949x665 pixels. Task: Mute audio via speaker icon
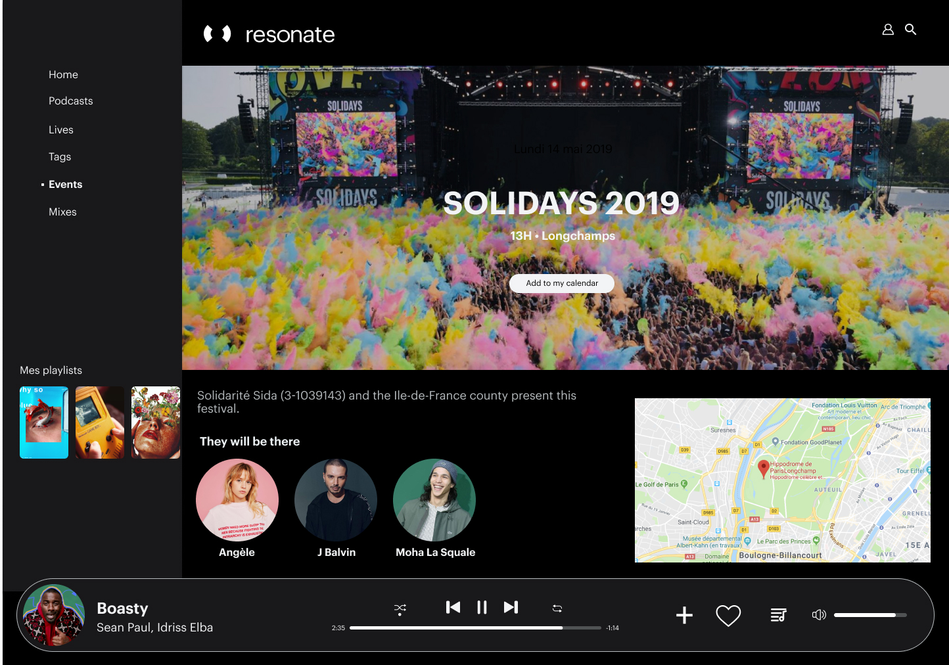click(818, 615)
